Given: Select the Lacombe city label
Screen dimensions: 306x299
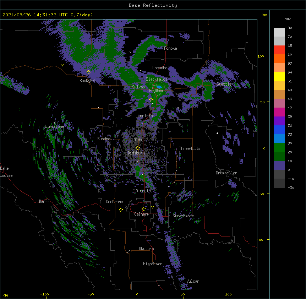Looking at the screenshot, I should (160, 68).
